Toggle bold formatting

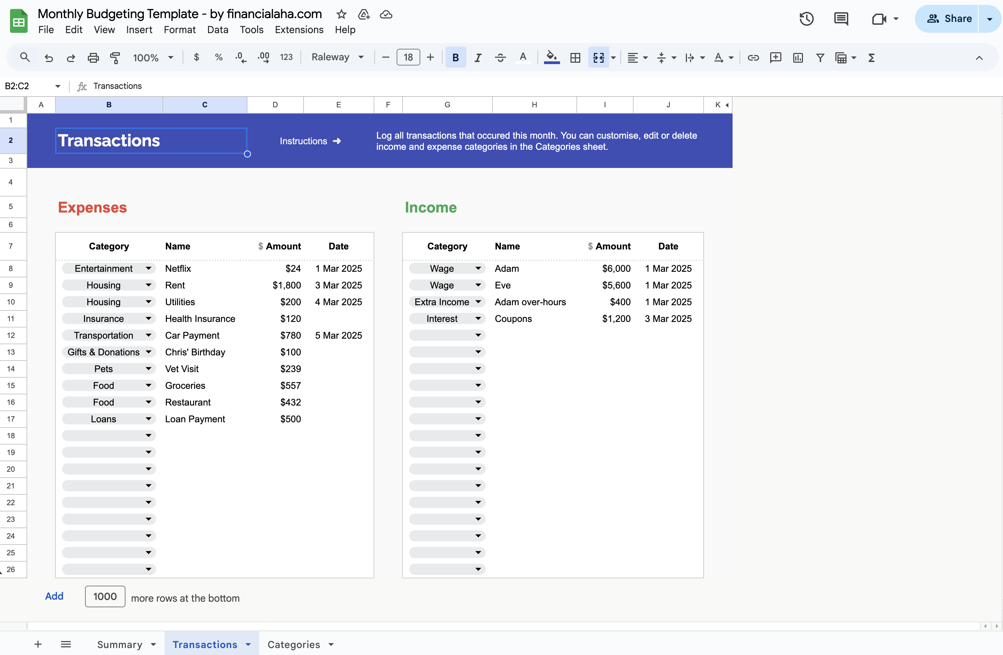(455, 57)
